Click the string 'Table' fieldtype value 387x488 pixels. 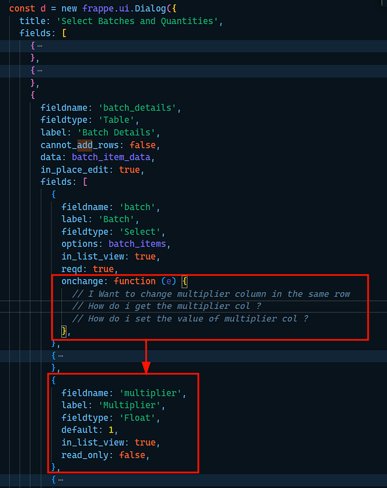pos(116,120)
